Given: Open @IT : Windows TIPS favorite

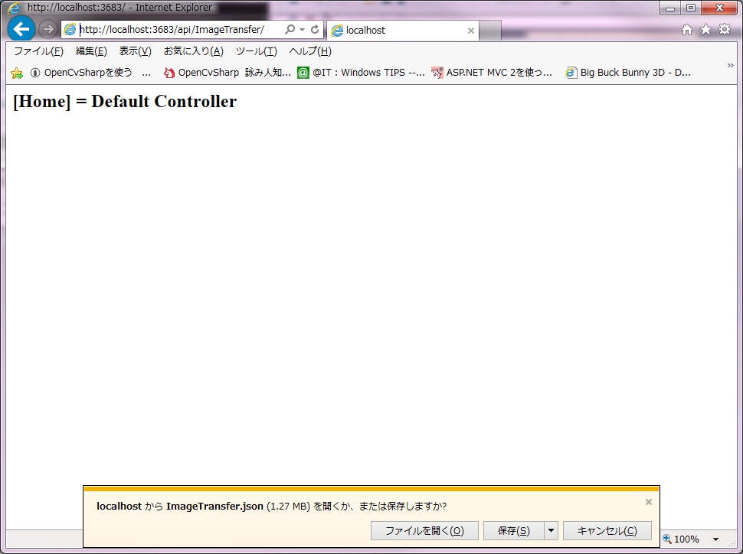Looking at the screenshot, I should [x=361, y=73].
